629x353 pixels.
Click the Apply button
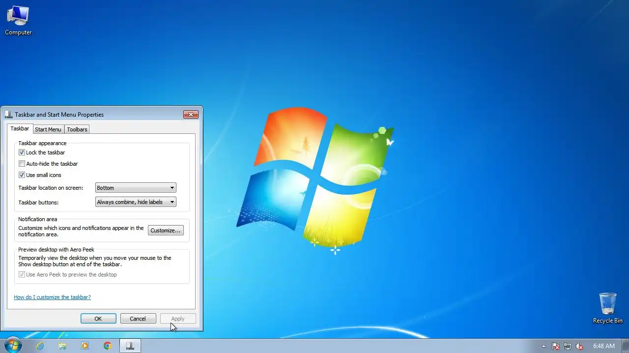click(x=178, y=319)
